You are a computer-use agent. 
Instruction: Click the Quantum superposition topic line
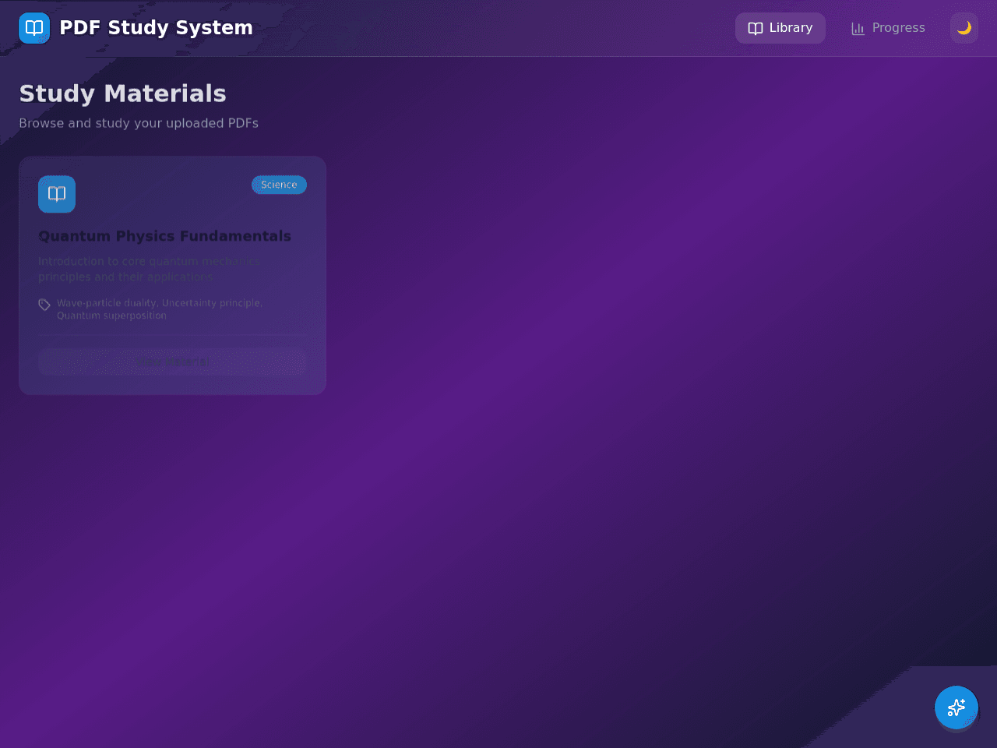[111, 316]
